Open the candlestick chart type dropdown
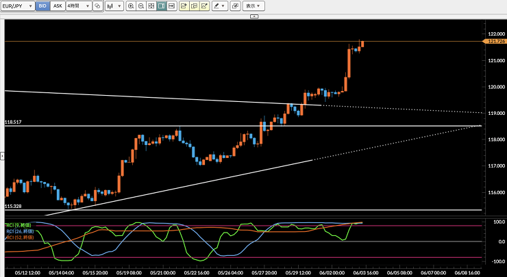The image size is (507, 277). point(114,5)
